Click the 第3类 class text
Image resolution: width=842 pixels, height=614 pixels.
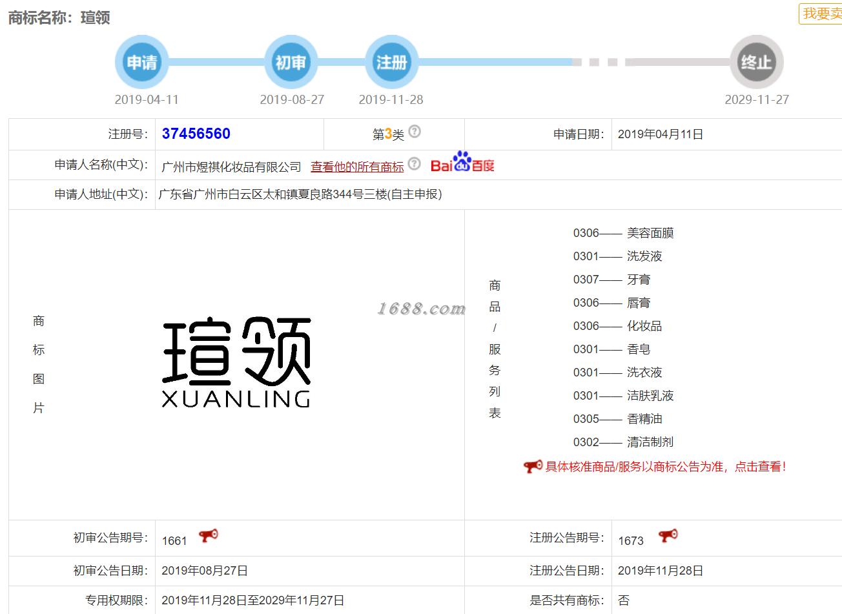point(388,134)
